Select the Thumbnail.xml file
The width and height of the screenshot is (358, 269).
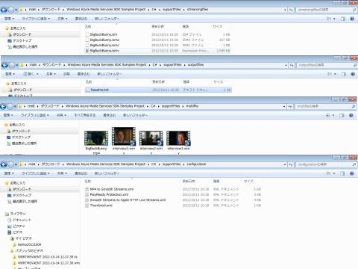(x=101, y=205)
